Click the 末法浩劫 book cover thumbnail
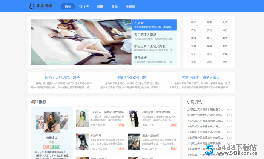 [82, 142]
